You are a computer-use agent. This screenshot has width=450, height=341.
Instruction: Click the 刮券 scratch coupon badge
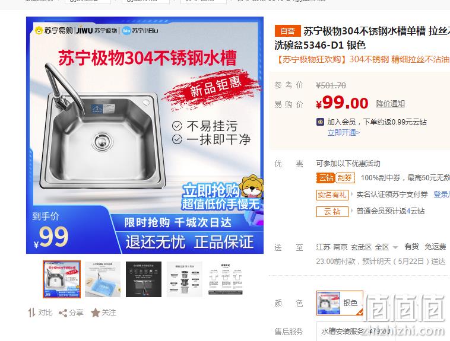tap(345, 178)
